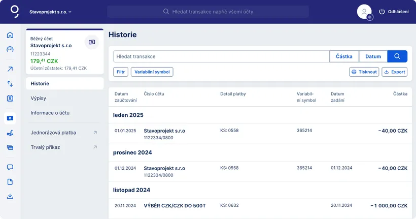This screenshot has width=416, height=219.
Task: Open the home icon in the sidebar
Action: coord(10,35)
